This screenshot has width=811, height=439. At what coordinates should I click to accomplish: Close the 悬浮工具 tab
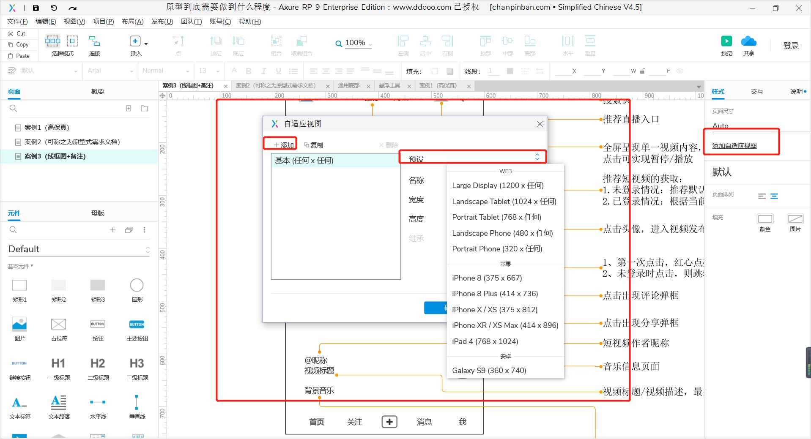point(409,86)
